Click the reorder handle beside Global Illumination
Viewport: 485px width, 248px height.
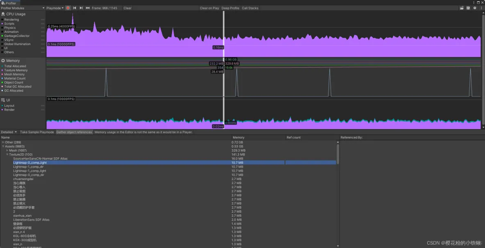(x=43, y=44)
